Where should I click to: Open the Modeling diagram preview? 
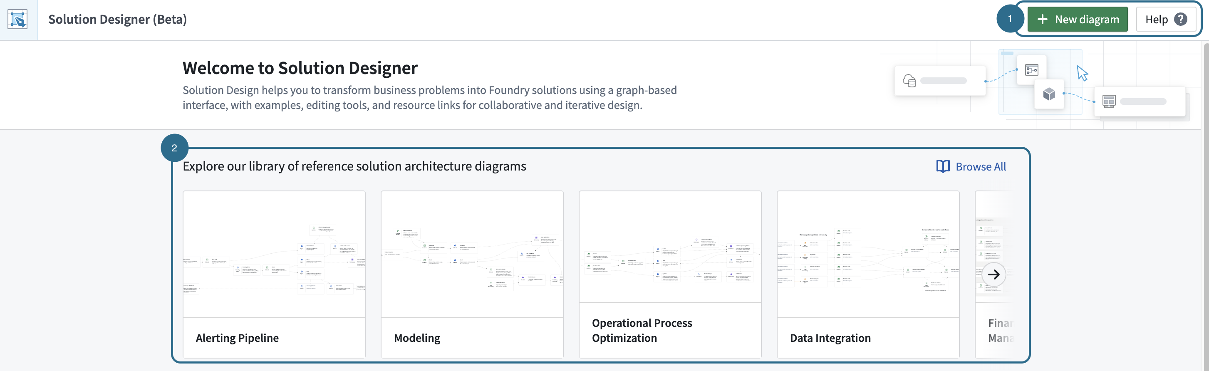click(x=472, y=254)
